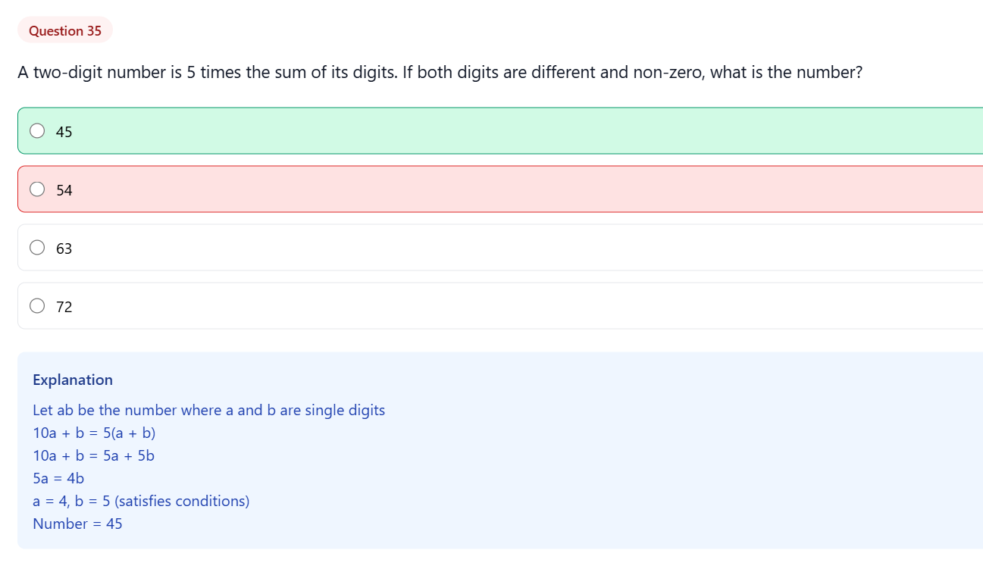Click the blue explanation panel background
The width and height of the screenshot is (983, 569).
[x=531, y=455]
